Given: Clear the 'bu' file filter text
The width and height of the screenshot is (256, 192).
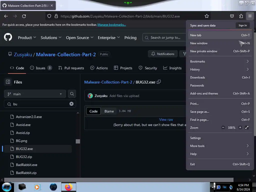Looking at the screenshot, I should point(71,104).
